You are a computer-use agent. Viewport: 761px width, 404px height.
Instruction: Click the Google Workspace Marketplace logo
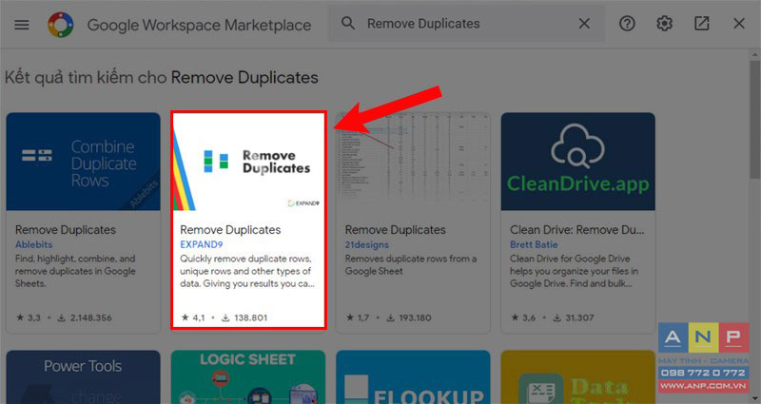(x=61, y=25)
